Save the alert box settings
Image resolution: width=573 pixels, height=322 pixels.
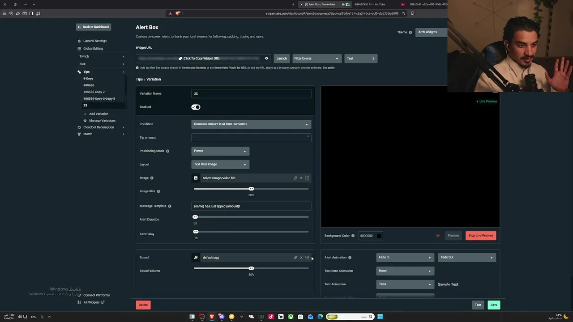494,305
